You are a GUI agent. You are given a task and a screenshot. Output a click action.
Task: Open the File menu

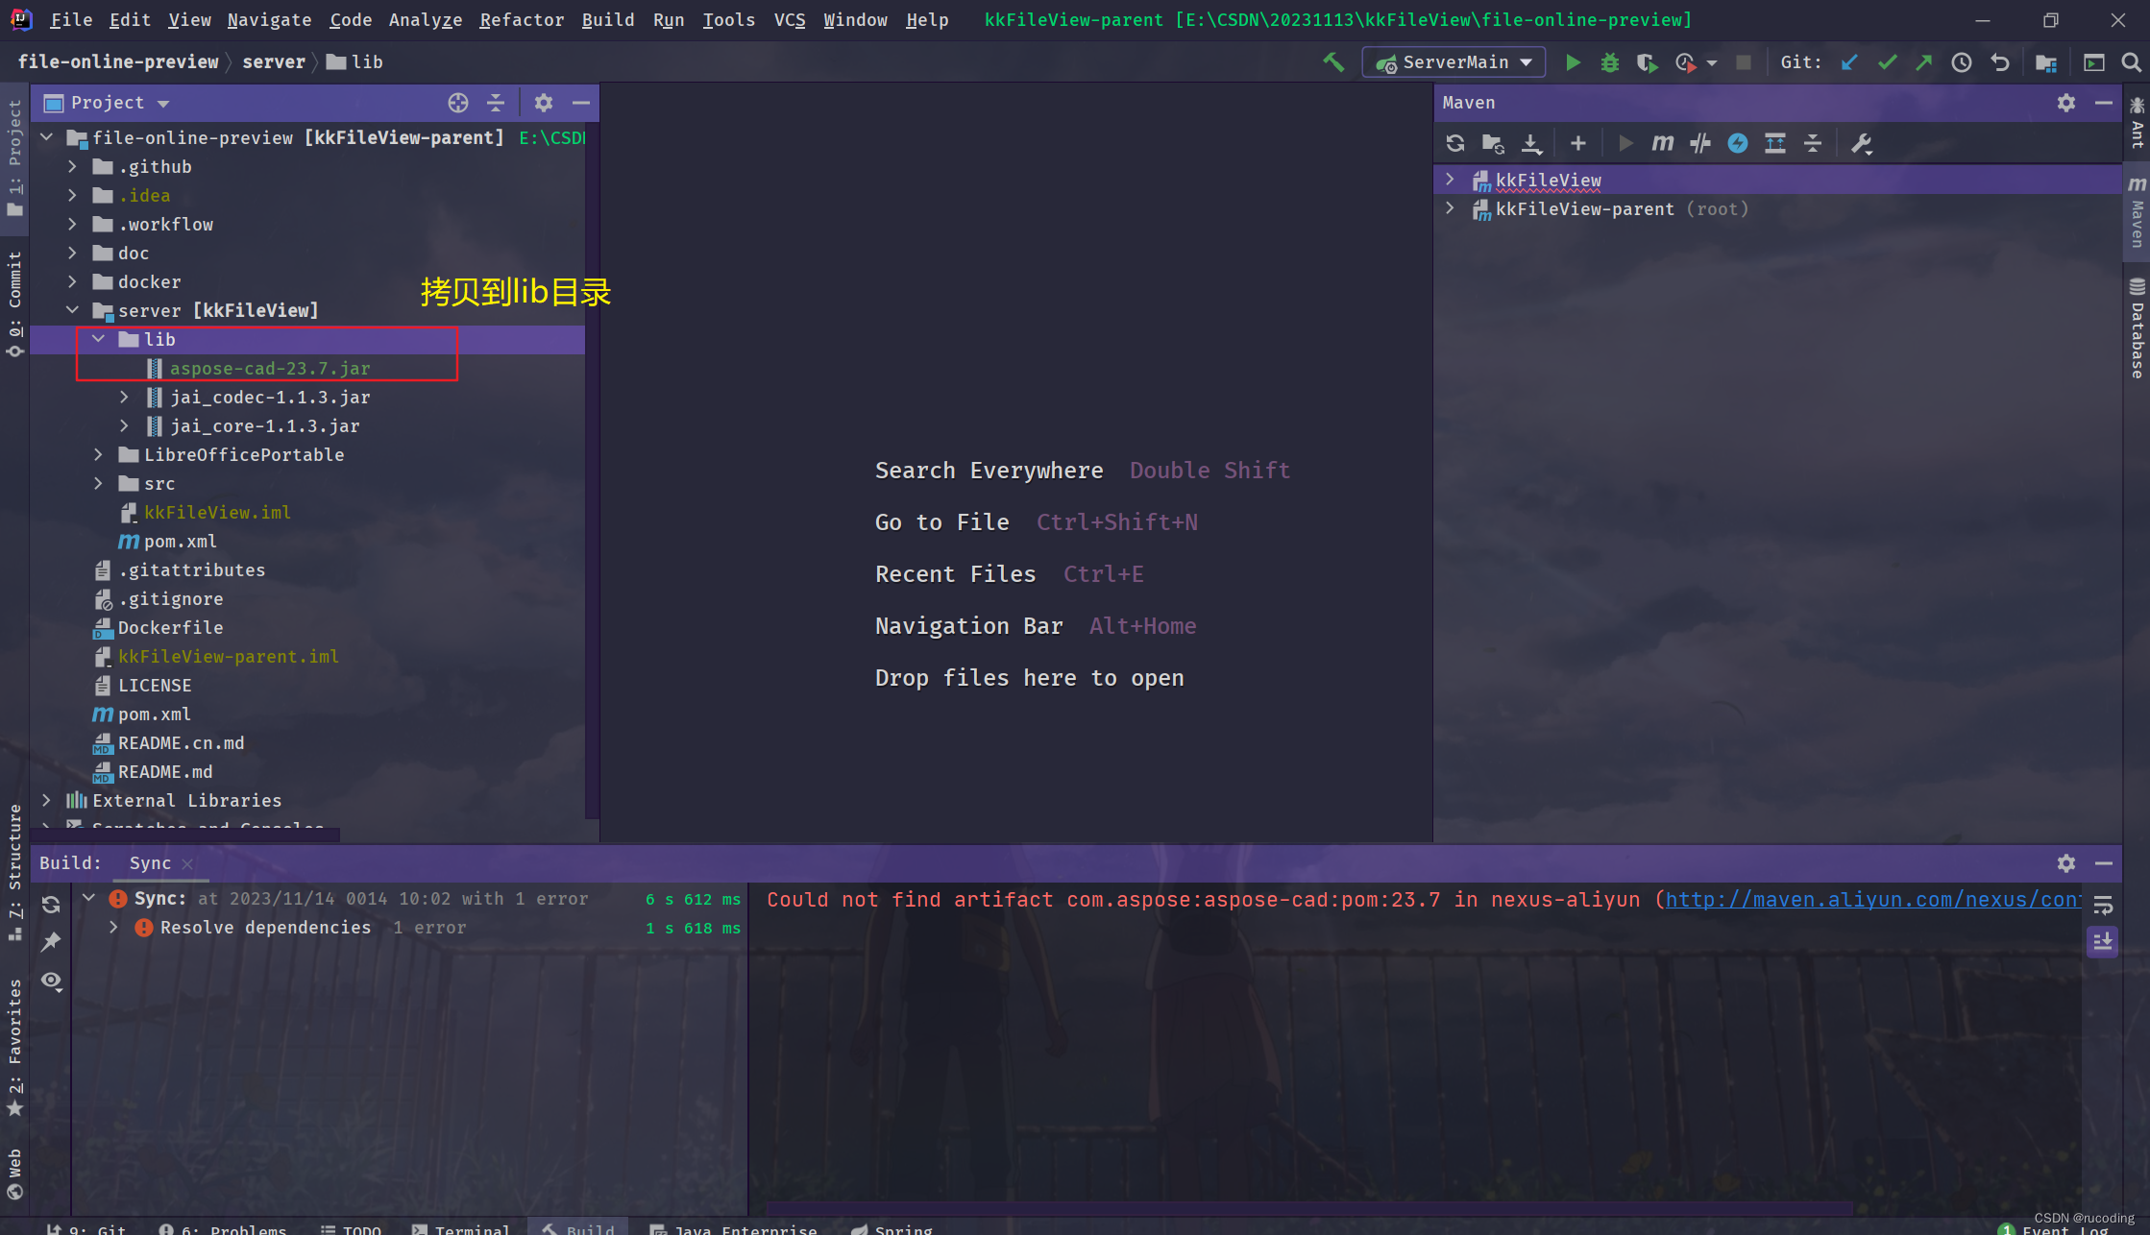71,20
